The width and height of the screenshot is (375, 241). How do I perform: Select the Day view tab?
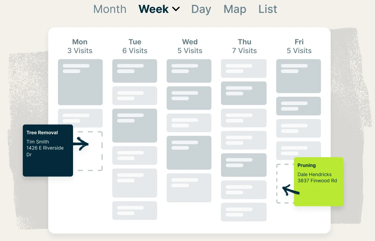click(201, 9)
